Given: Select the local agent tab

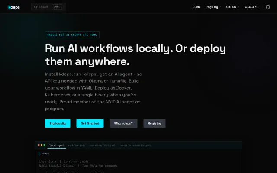Looking at the screenshot, I should [x=57, y=145].
